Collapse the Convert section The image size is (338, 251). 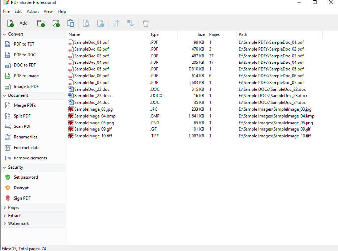[x=15, y=34]
